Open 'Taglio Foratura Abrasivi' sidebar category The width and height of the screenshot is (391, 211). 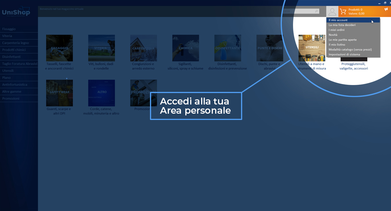[x=19, y=64]
